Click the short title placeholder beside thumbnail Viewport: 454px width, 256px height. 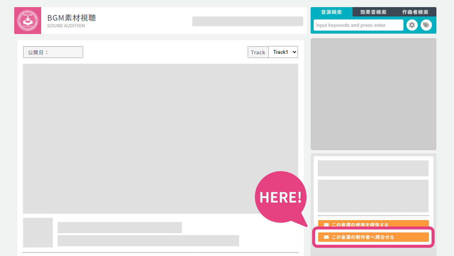pyautogui.click(x=119, y=227)
